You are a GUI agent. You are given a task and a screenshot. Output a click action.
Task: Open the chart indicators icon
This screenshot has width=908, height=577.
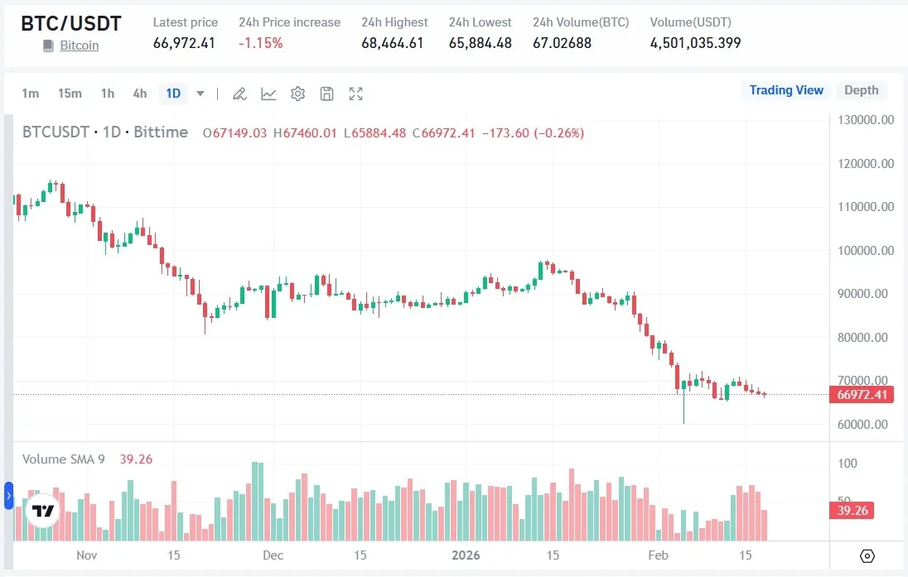(x=268, y=94)
